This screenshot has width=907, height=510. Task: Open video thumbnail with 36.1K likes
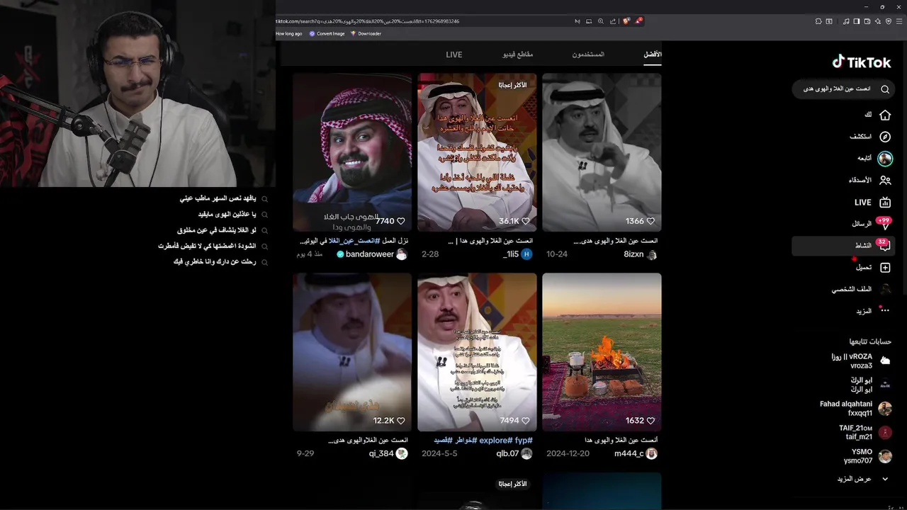pos(477,152)
